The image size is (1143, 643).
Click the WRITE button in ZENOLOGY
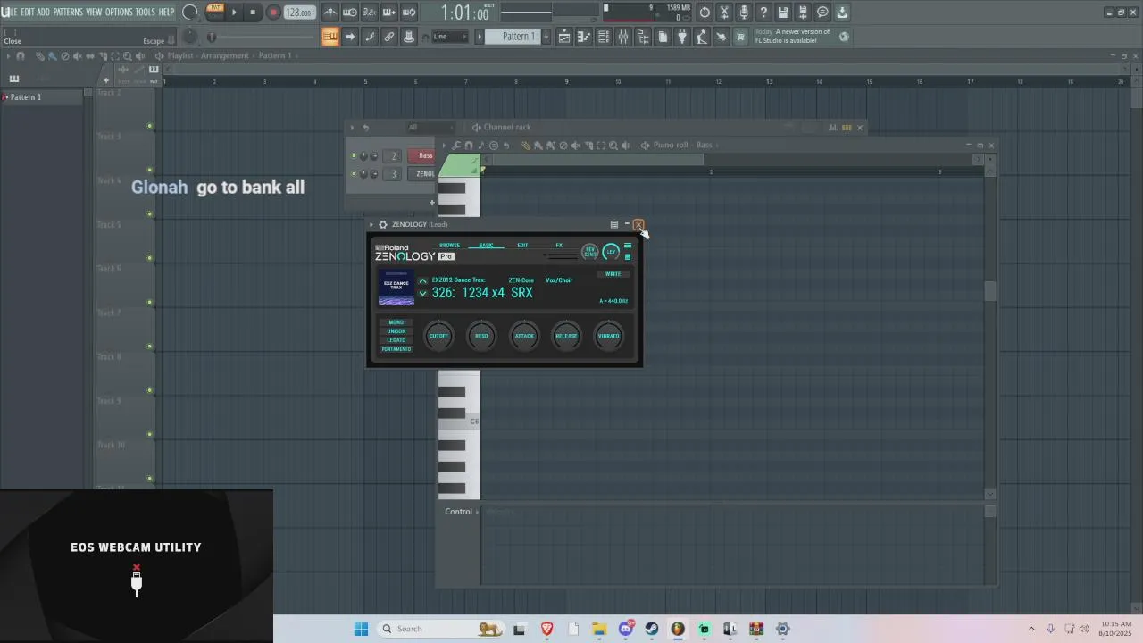coord(613,274)
